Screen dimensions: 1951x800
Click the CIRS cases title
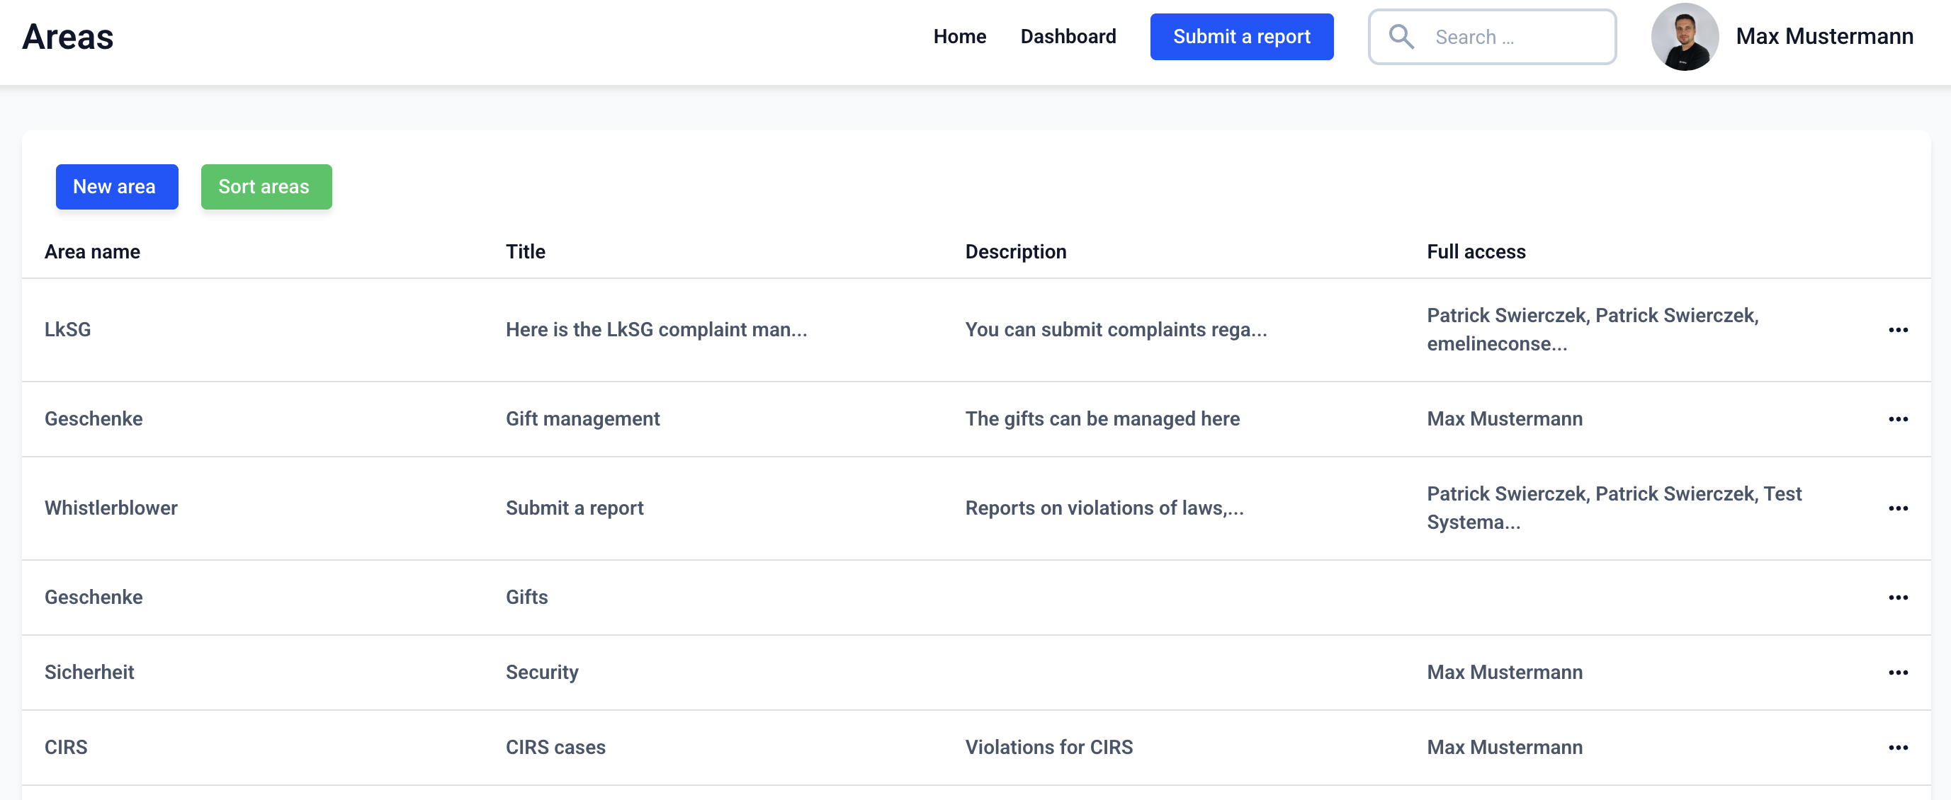(555, 748)
